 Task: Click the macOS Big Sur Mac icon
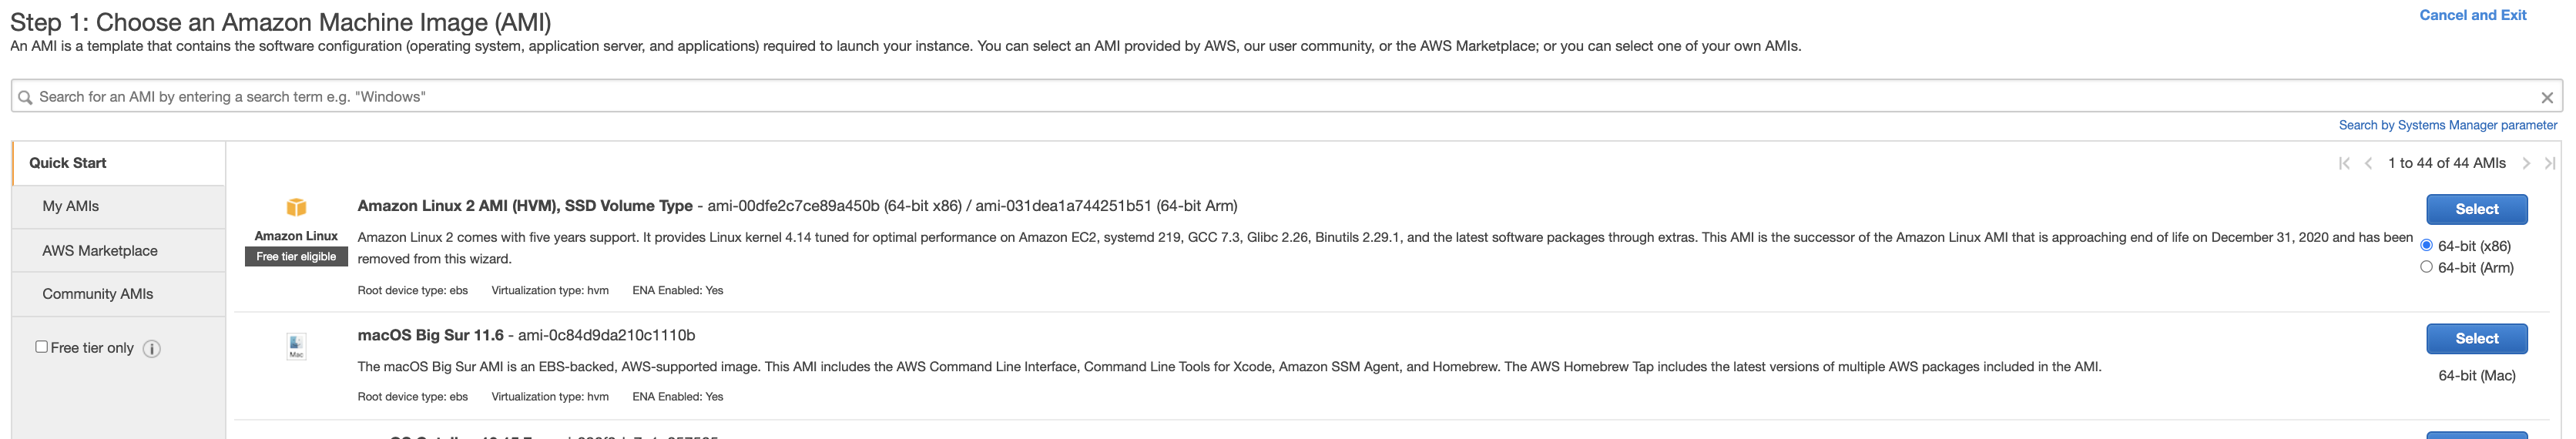[x=296, y=346]
